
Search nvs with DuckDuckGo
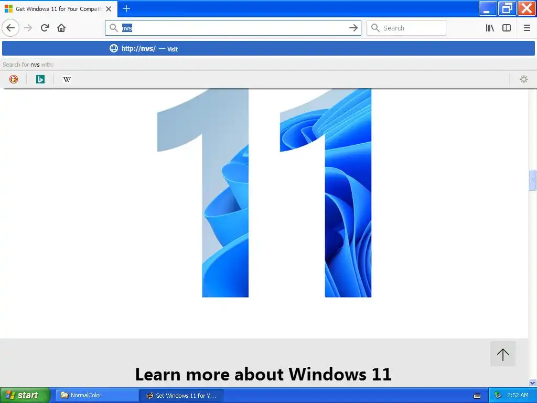pyautogui.click(x=14, y=79)
